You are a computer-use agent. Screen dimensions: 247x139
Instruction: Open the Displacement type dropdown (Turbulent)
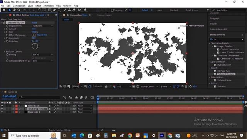pos(42,26)
